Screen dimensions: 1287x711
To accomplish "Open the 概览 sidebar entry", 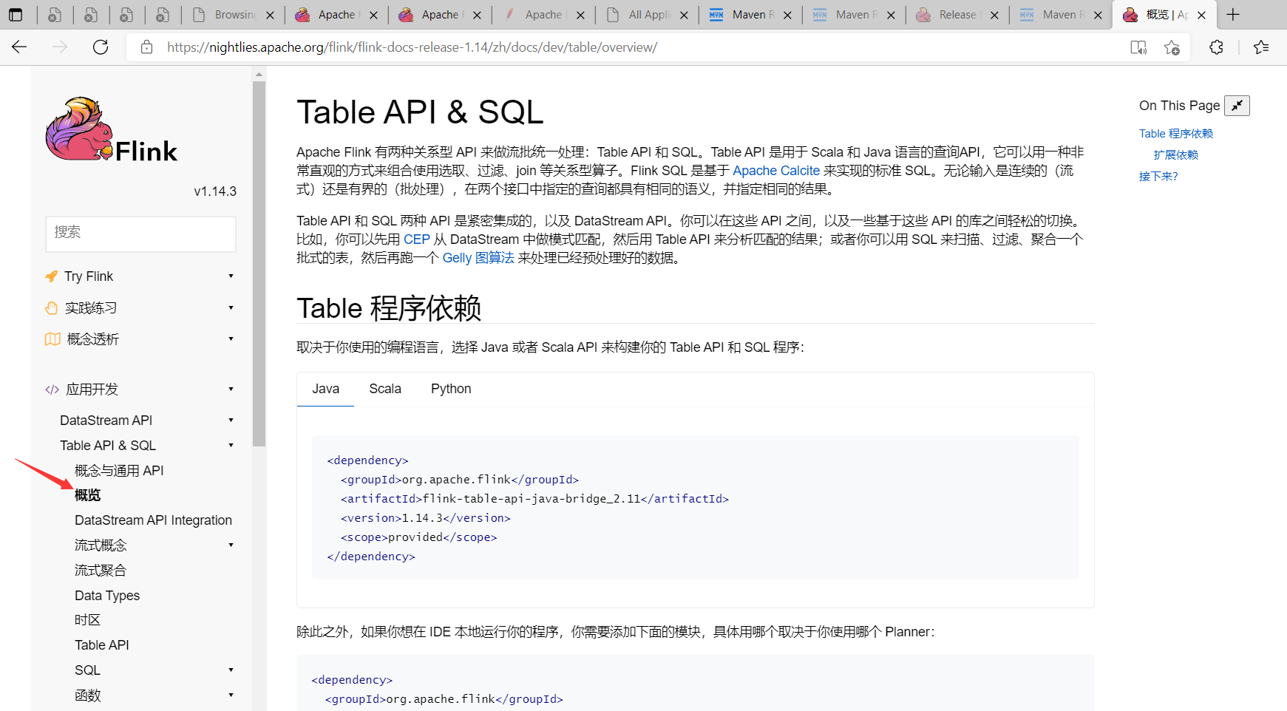I will (x=87, y=495).
